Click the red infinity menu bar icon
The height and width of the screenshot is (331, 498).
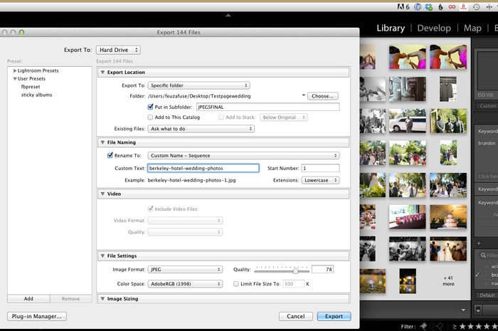[452, 6]
